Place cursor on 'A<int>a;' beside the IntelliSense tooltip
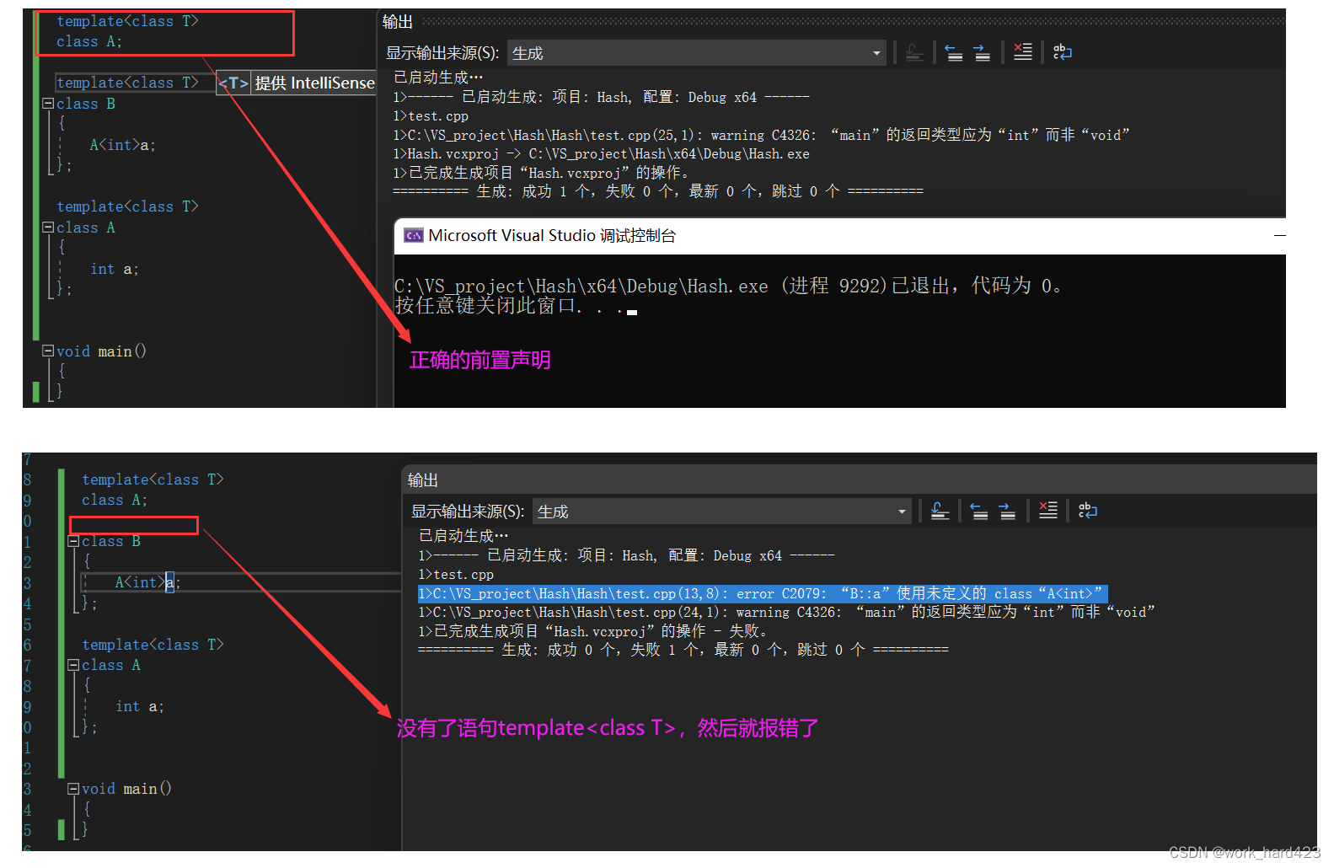Screen dimensions: 1334x868 coord(123,145)
